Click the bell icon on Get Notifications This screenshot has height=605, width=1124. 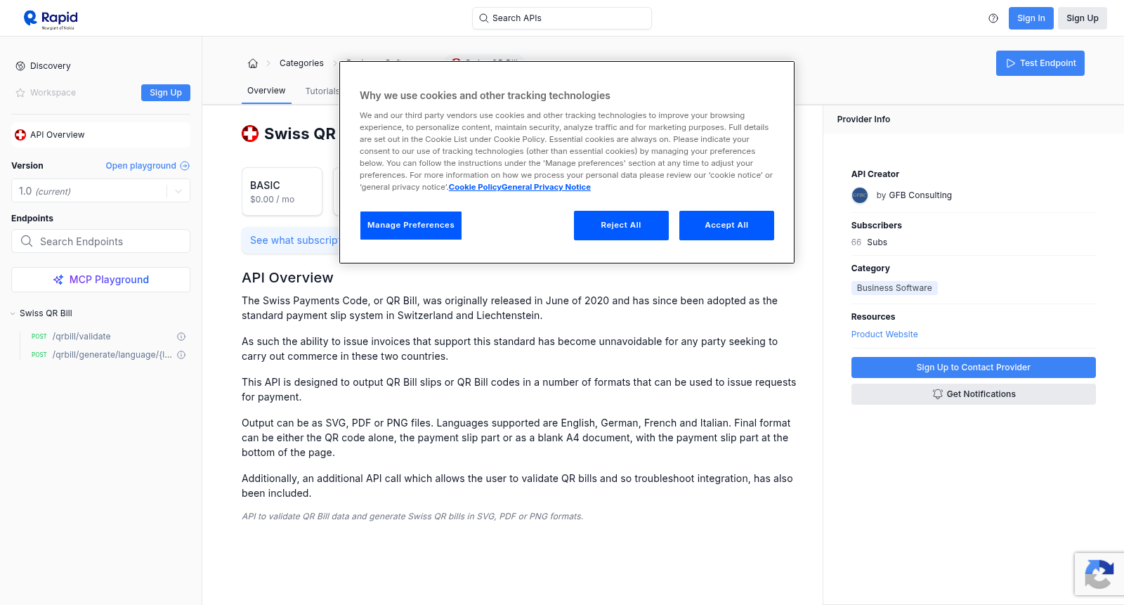click(937, 394)
